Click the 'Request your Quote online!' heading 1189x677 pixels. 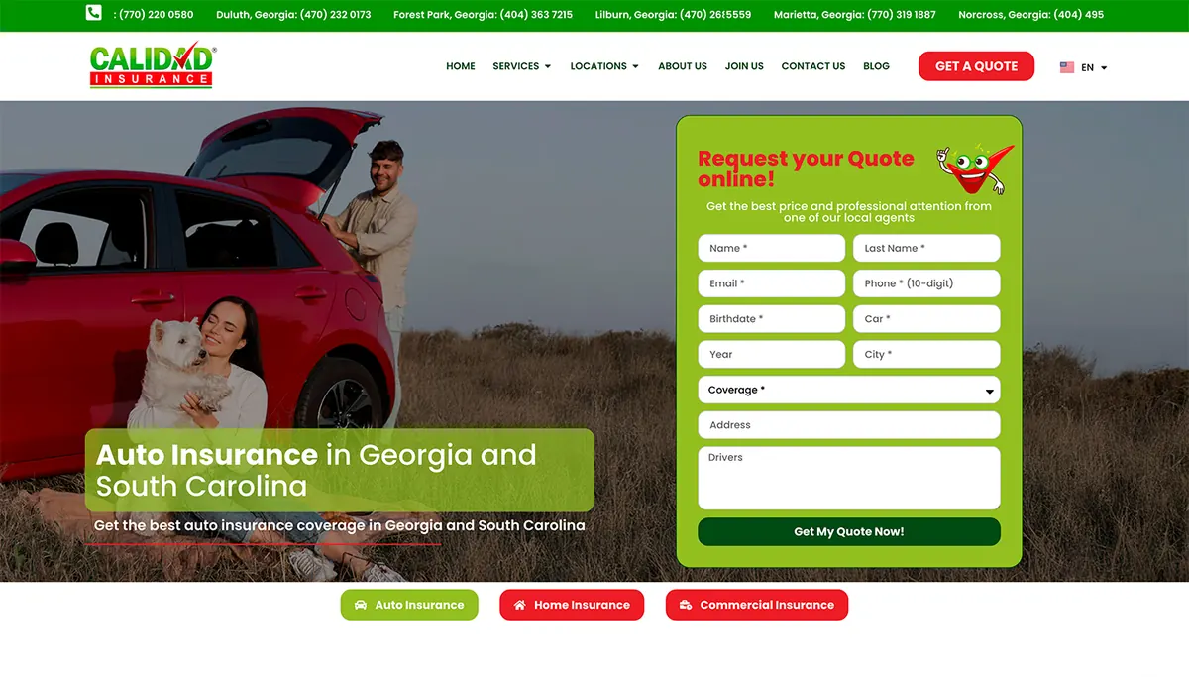[x=806, y=169]
